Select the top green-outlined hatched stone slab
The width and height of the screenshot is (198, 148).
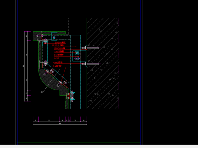(x=49, y=33)
